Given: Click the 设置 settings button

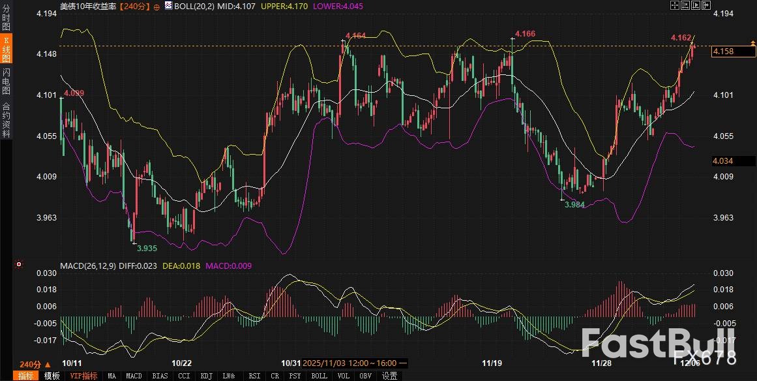Looking at the screenshot, I should click(390, 376).
